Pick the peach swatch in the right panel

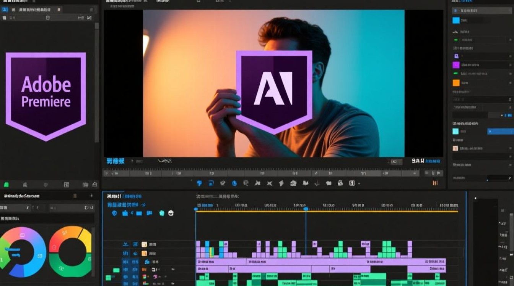tap(455, 148)
